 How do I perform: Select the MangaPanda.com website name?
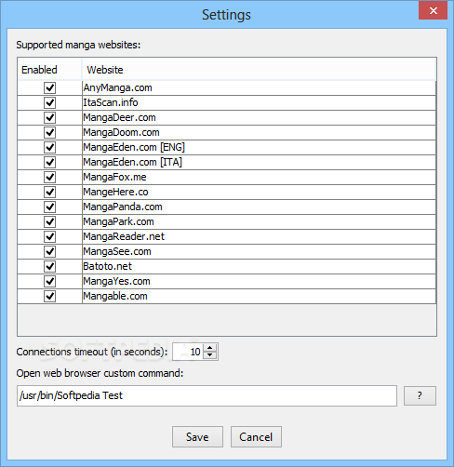click(x=123, y=207)
